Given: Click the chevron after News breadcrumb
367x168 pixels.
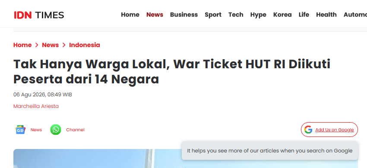Looking at the screenshot, I should pos(64,45).
